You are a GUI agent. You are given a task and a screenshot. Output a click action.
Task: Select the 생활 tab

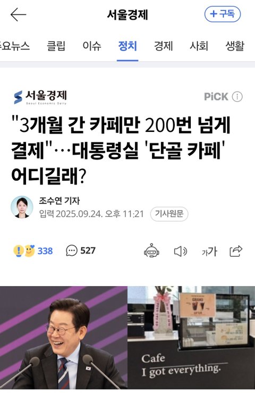point(235,46)
